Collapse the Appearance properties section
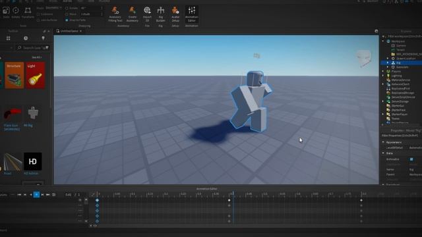The height and width of the screenshot is (237, 422). click(x=384, y=142)
